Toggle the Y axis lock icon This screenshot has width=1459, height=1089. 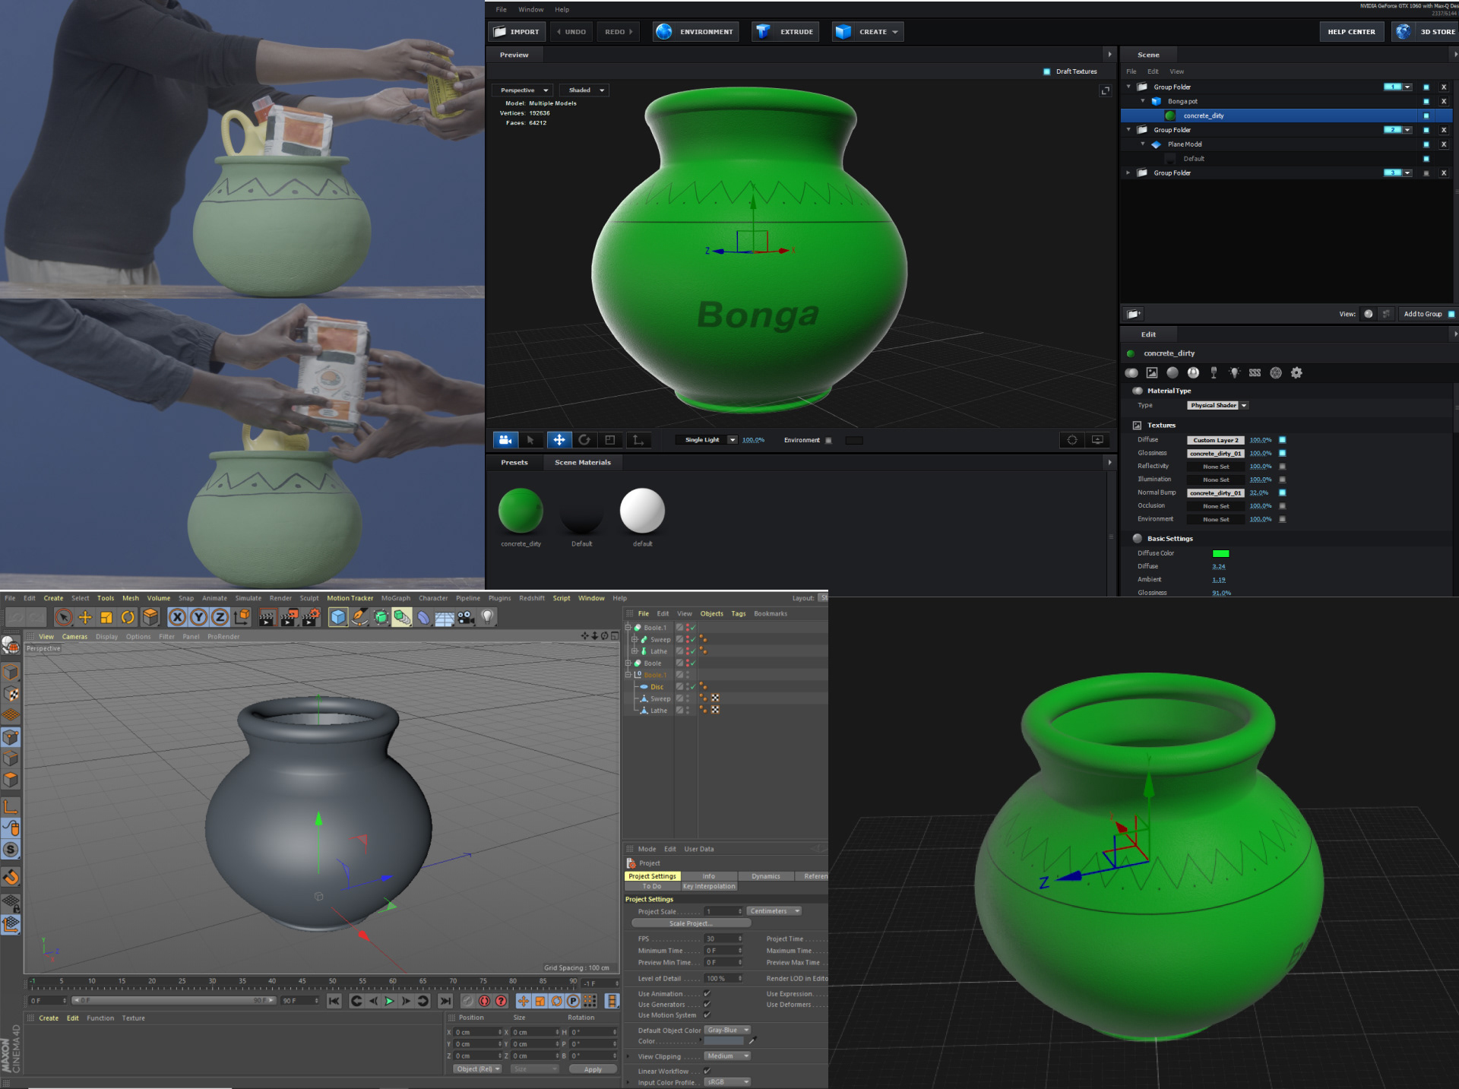point(198,618)
